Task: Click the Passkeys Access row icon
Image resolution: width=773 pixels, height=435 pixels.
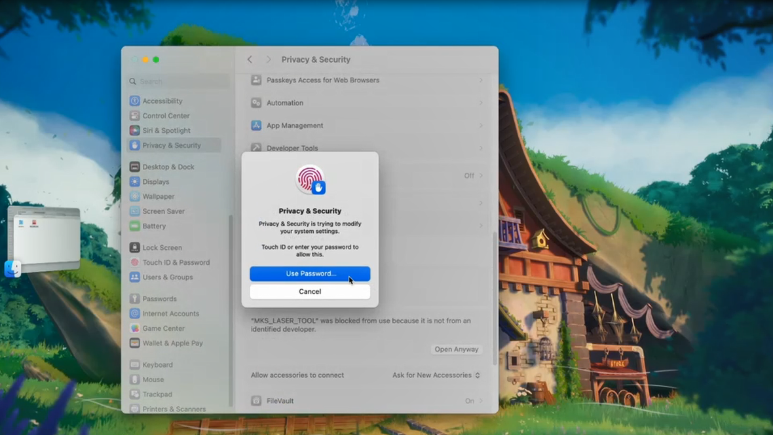Action: pyautogui.click(x=256, y=80)
